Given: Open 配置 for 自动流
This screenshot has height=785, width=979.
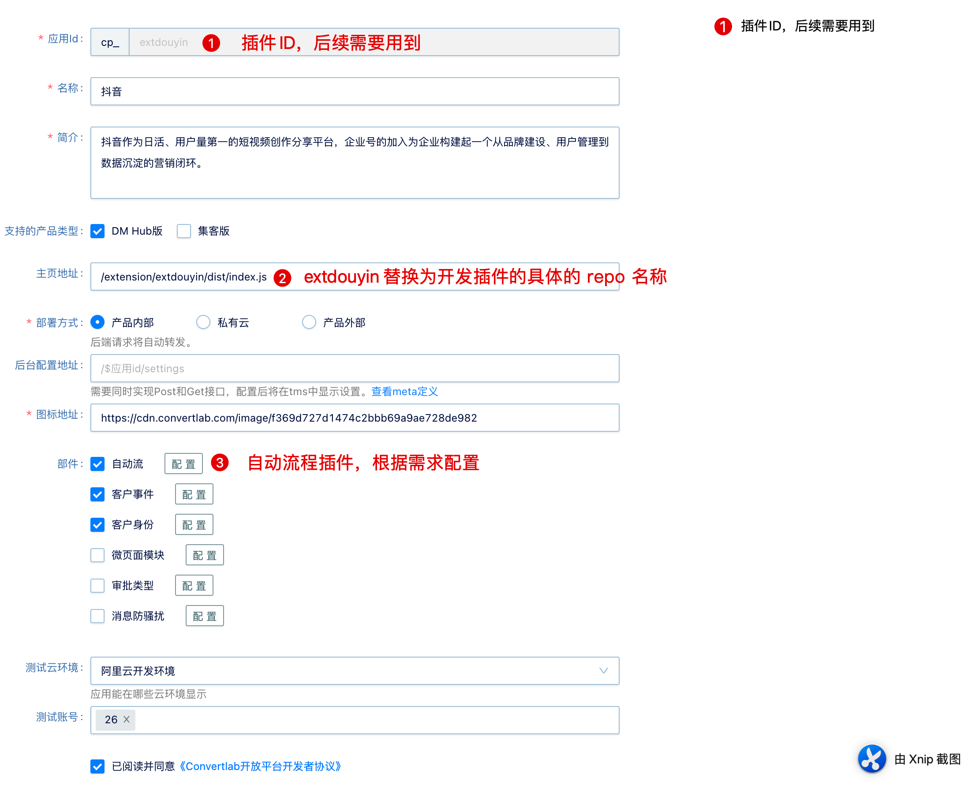Looking at the screenshot, I should click(x=183, y=464).
